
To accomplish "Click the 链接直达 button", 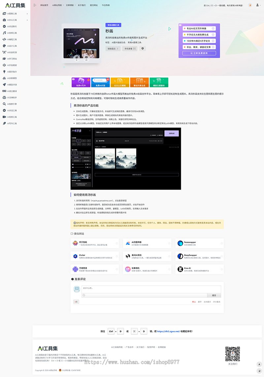I will (x=113, y=48).
